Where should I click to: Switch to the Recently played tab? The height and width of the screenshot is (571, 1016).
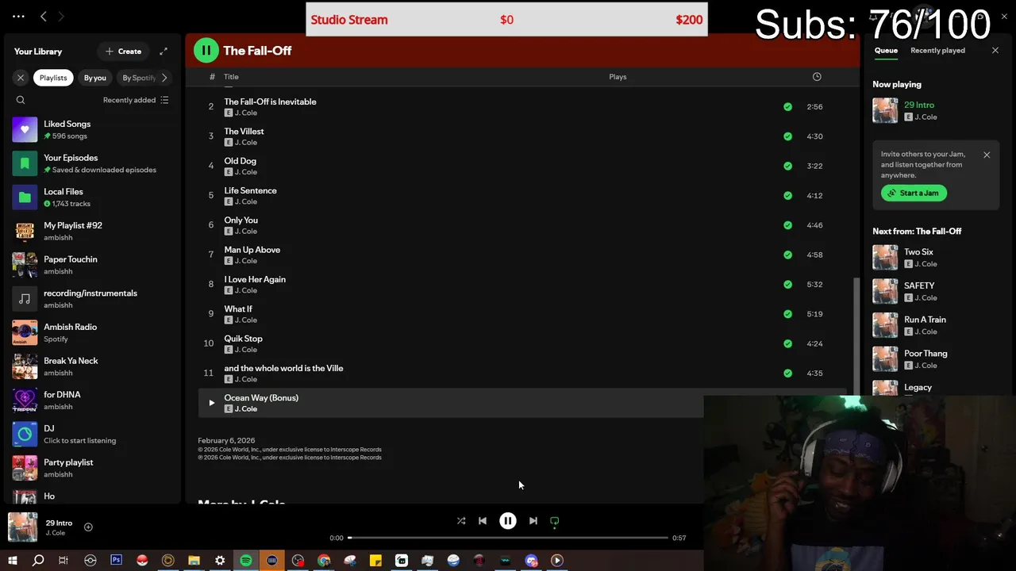937,51
